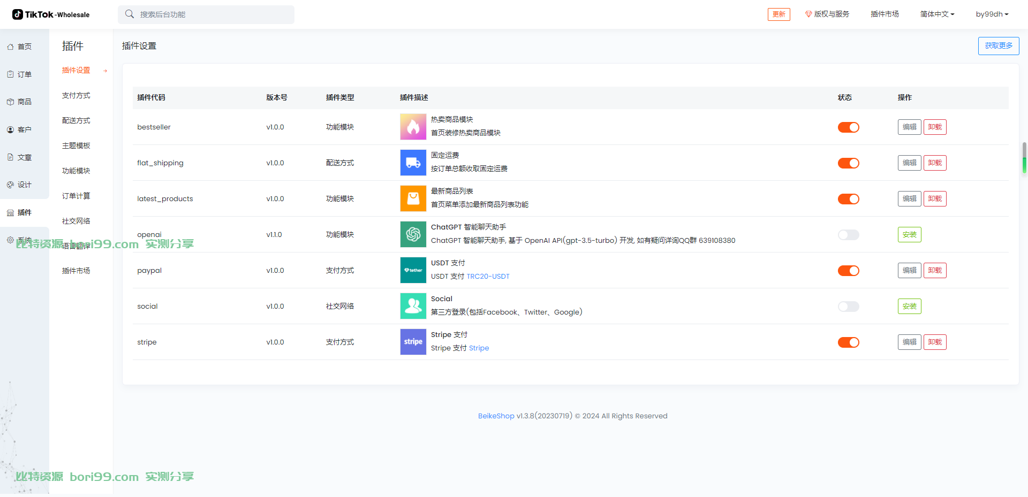Click the openai ChatGPT icon
Screen dimensions: 1028x497
point(413,234)
